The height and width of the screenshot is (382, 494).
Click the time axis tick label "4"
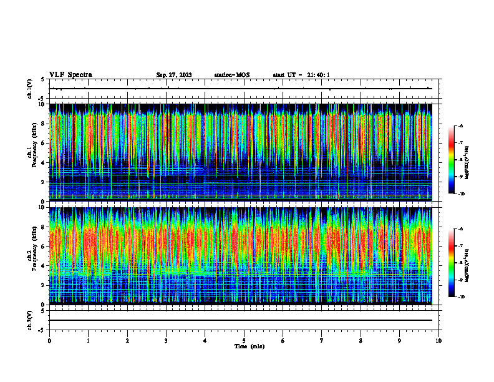[x=205, y=341]
